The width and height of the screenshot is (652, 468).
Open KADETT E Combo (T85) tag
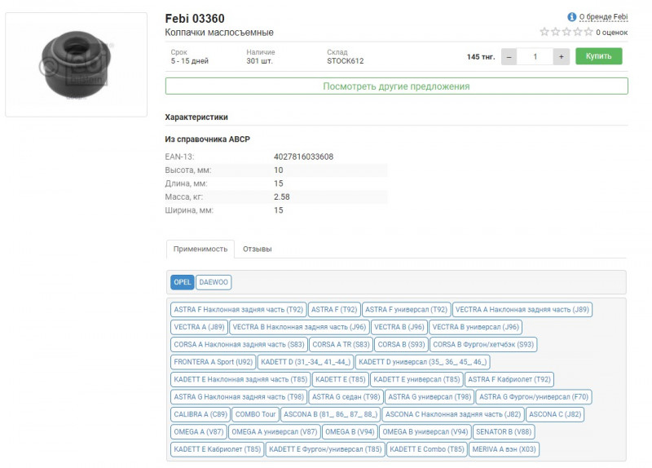(426, 449)
